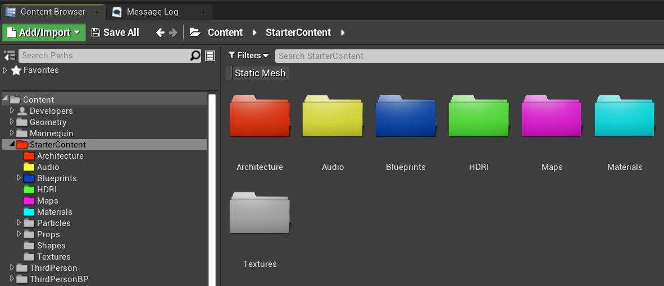Click the magnifier icon in Search Paths
This screenshot has width=664, height=286.
(195, 56)
